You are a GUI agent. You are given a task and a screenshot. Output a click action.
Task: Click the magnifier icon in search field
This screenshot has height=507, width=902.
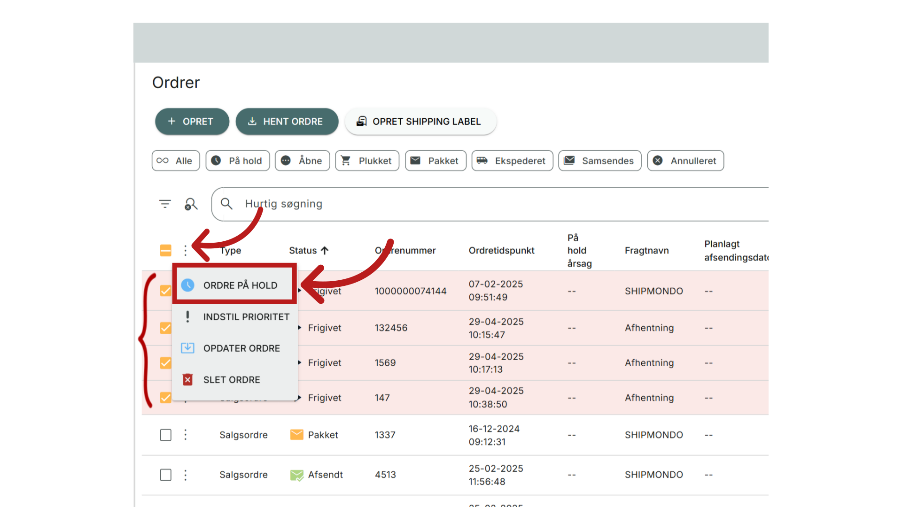[226, 204]
